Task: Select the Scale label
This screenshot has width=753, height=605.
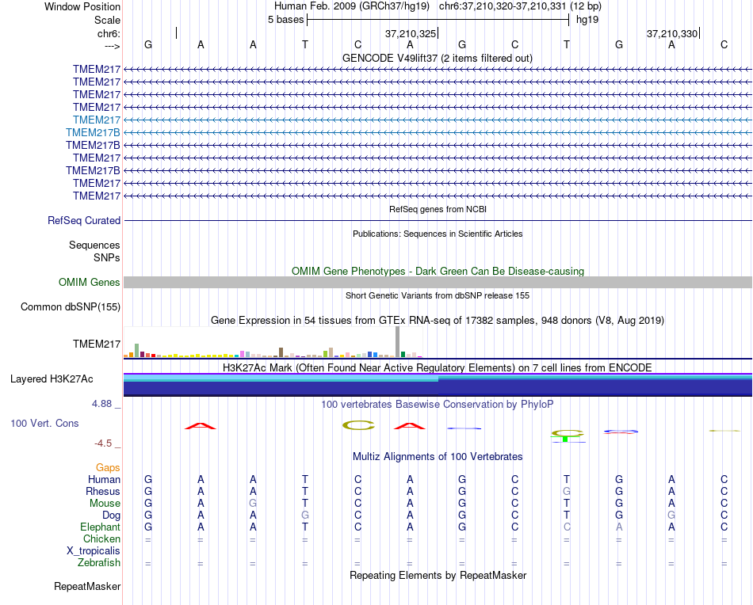Action: (x=107, y=20)
